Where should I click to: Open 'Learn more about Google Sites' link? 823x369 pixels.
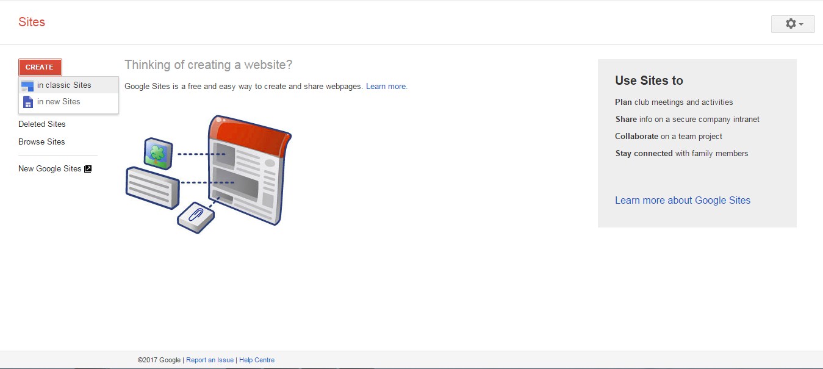click(x=683, y=200)
